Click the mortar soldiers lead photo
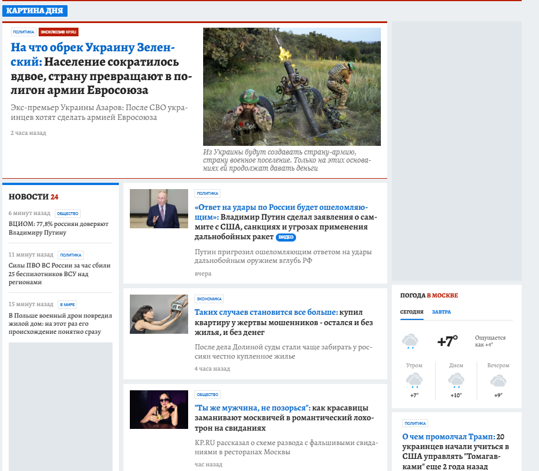Screen dimensions: 539x471 coord(291,86)
